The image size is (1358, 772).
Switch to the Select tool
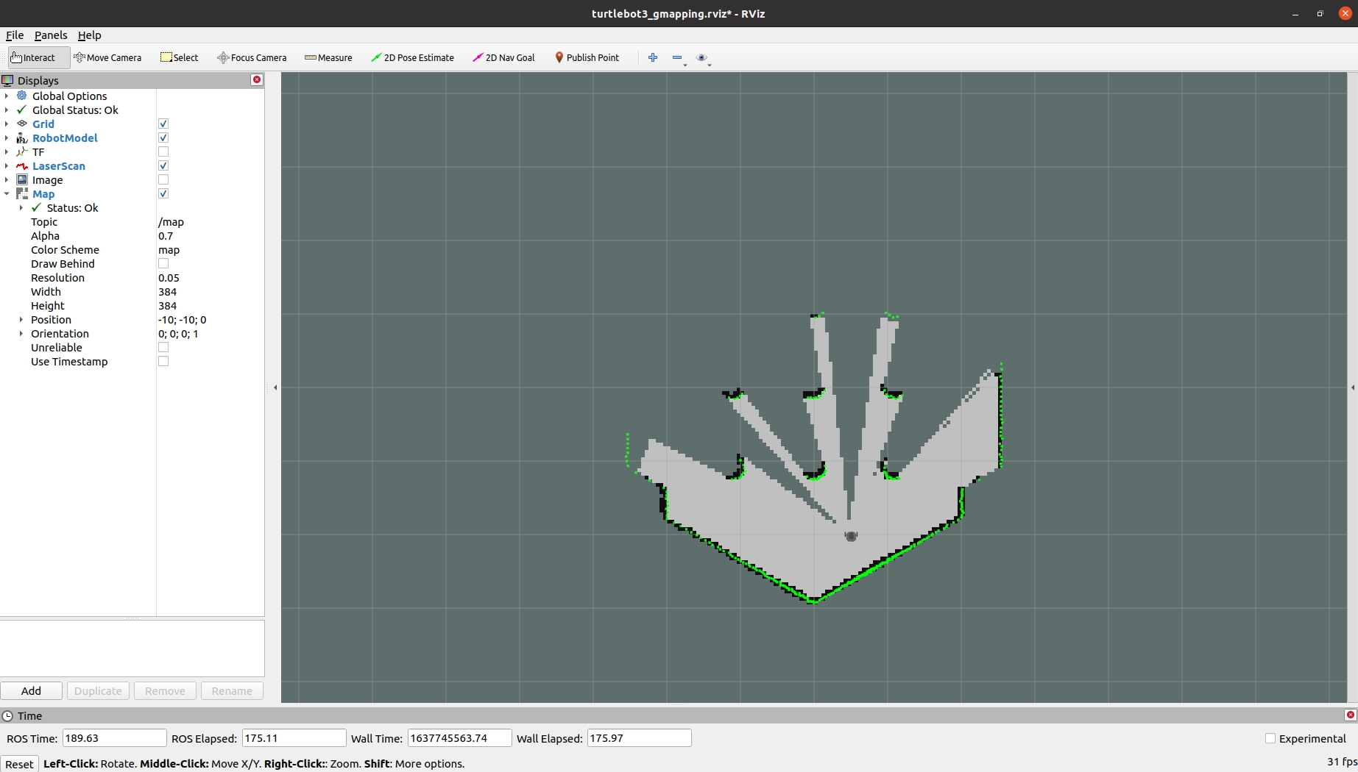tap(179, 57)
